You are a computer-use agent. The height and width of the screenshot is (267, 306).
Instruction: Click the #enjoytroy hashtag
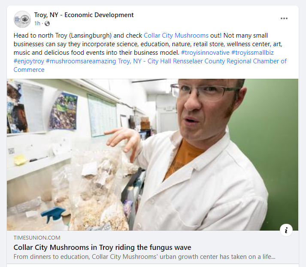[29, 61]
